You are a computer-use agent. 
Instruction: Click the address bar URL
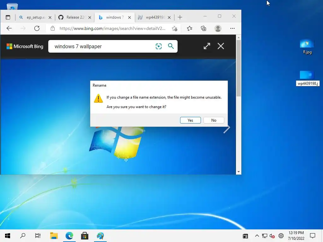click(x=113, y=28)
